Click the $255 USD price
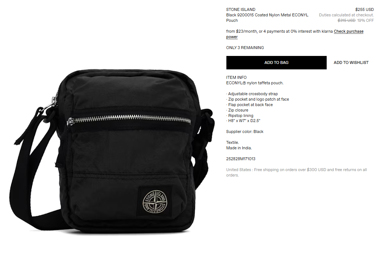This screenshot has width=379, height=255. 364,9
